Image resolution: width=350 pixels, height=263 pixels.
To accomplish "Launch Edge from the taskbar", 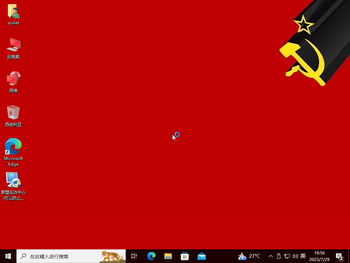I will tap(151, 256).
